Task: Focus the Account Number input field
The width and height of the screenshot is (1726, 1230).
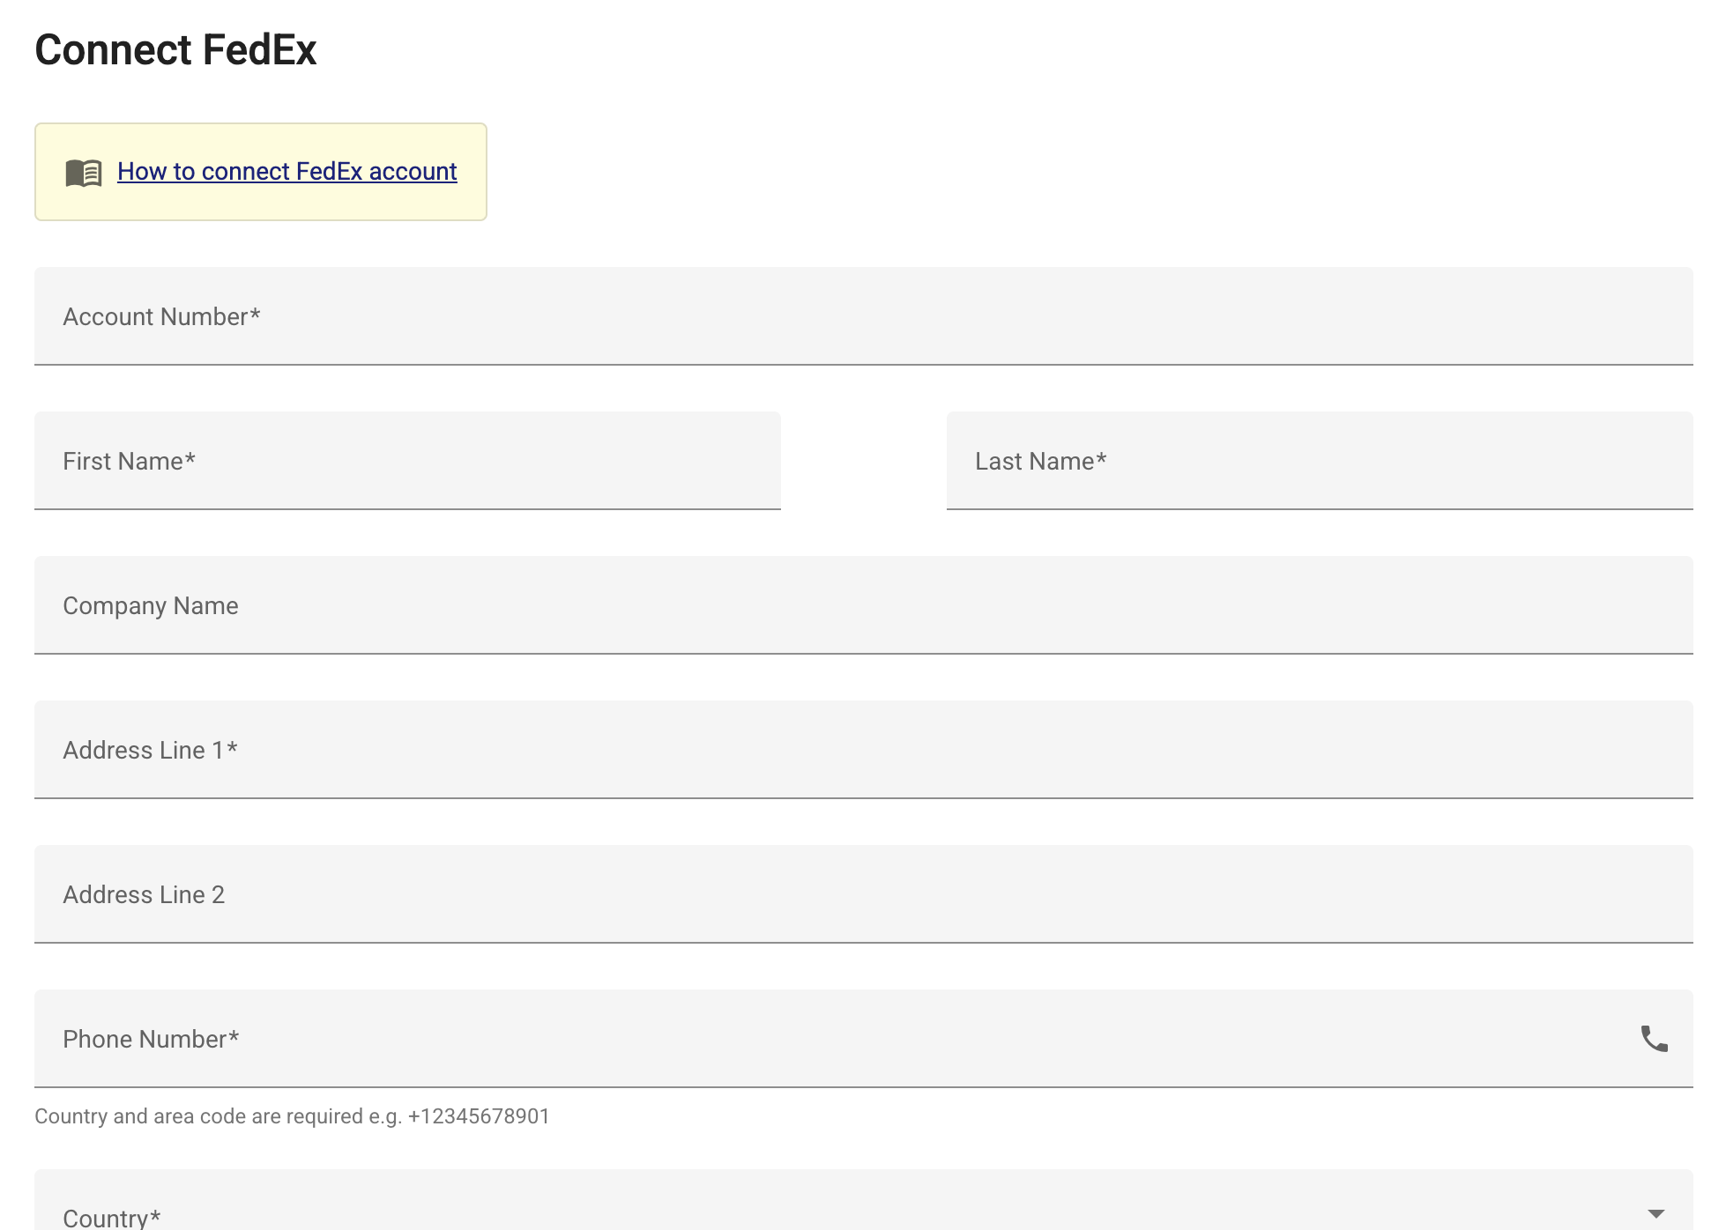Action: pos(864,316)
